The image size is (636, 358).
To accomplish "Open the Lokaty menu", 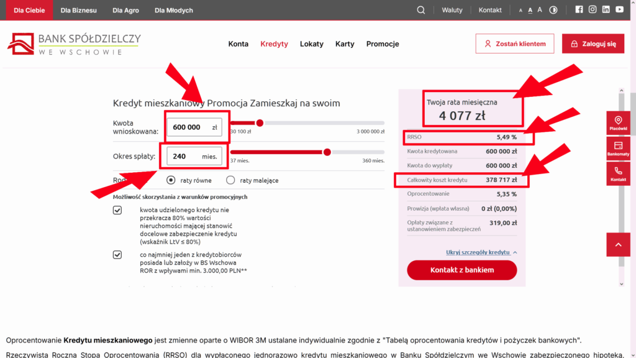I will pos(312,44).
